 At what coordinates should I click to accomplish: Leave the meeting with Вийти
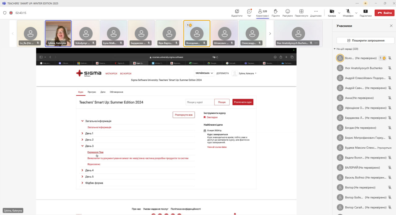384,13
